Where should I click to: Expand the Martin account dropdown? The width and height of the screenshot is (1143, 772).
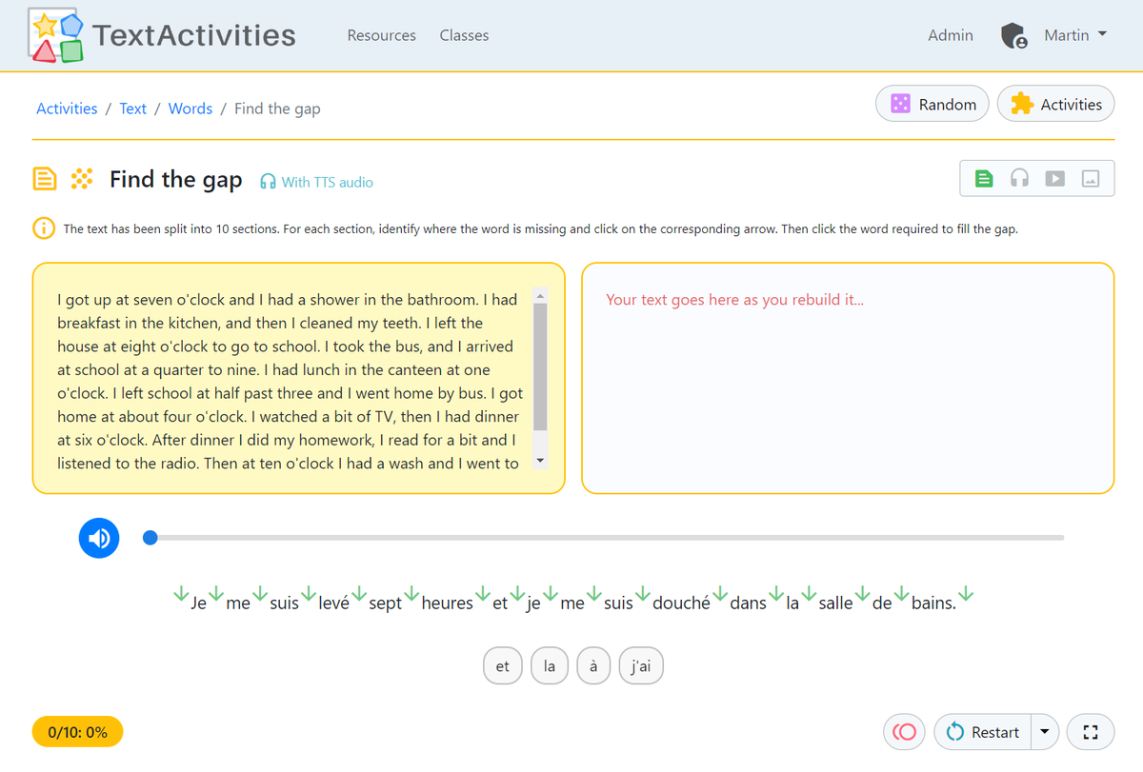click(x=1075, y=35)
